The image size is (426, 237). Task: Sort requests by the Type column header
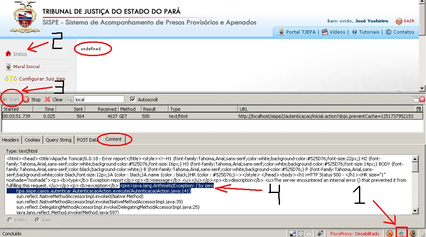click(203, 109)
